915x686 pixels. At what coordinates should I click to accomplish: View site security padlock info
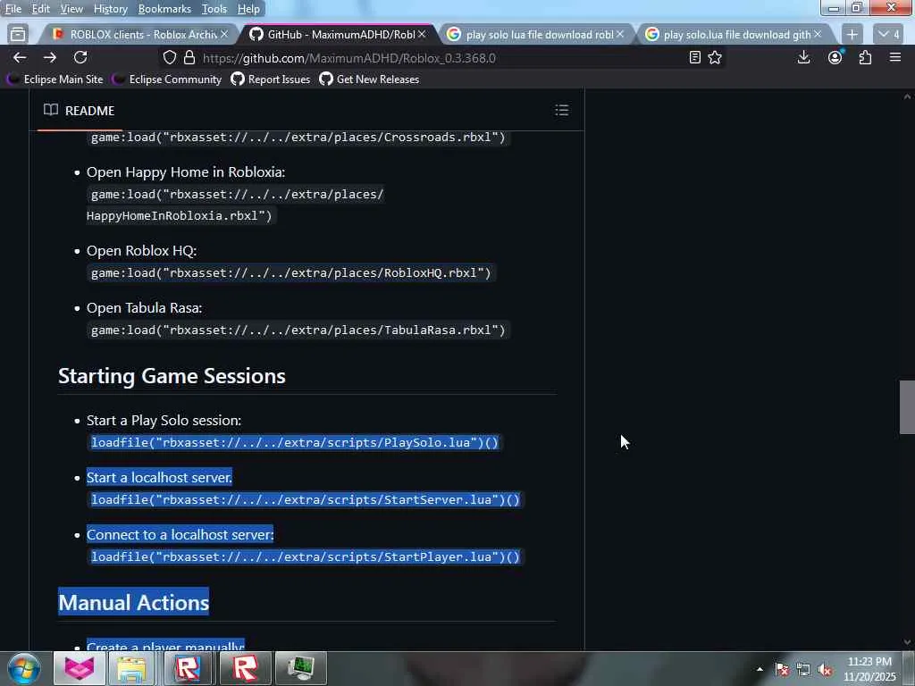pos(189,58)
